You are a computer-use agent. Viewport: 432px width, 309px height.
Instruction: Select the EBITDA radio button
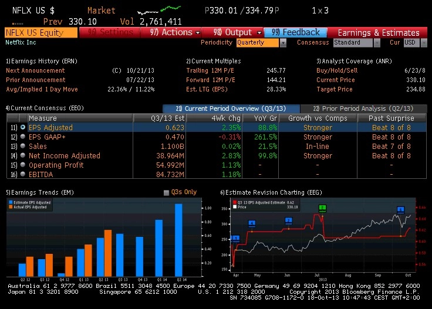click(23, 174)
